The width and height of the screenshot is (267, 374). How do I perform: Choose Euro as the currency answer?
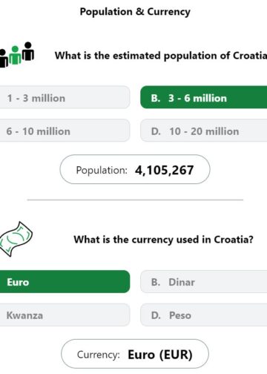click(x=65, y=282)
